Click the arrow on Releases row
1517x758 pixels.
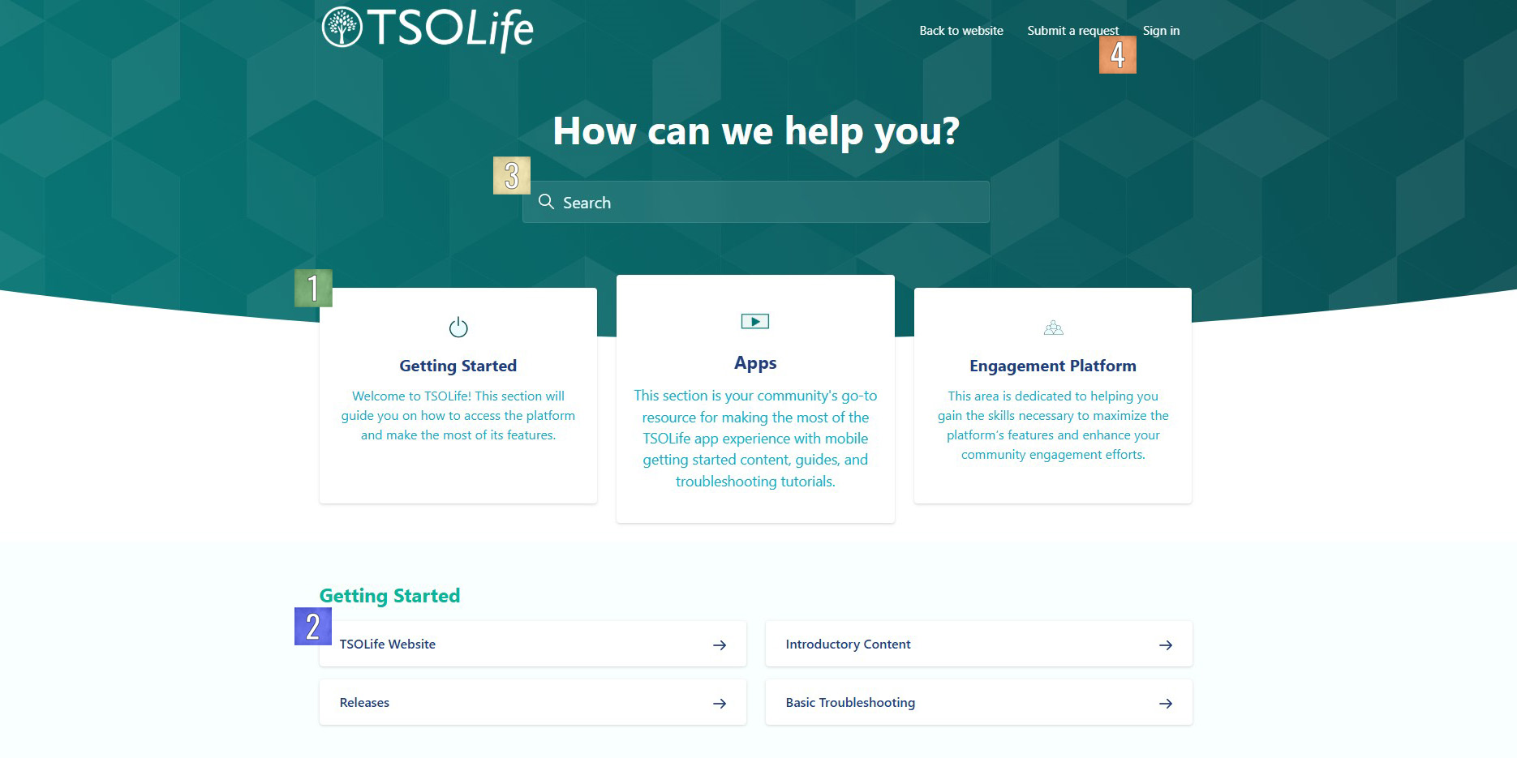point(720,704)
